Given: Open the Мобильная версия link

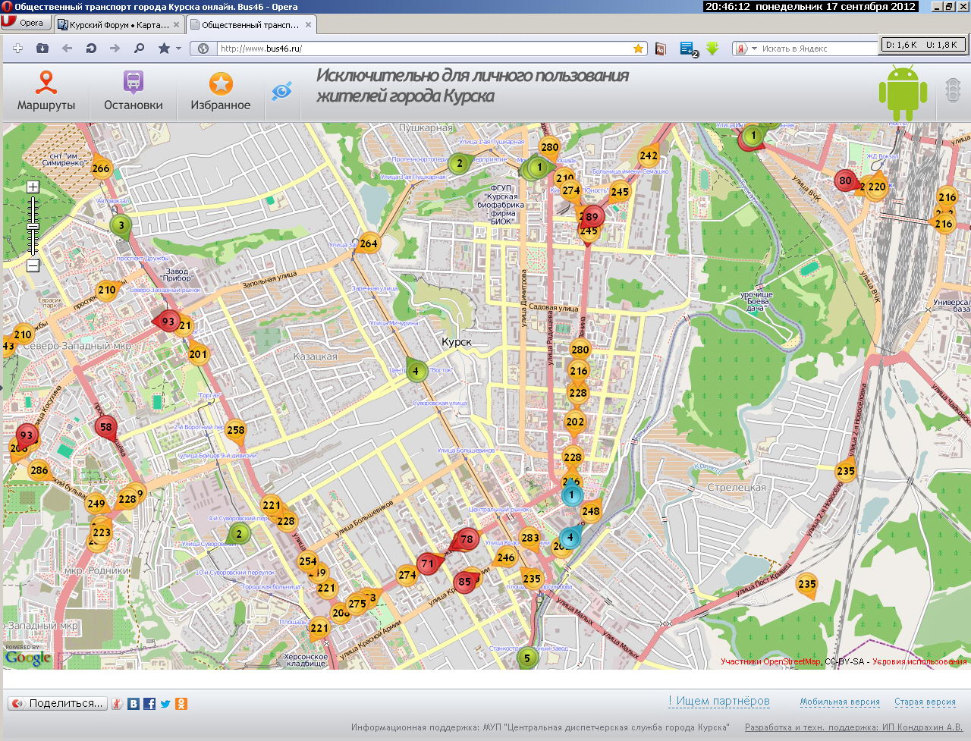Looking at the screenshot, I should 840,702.
